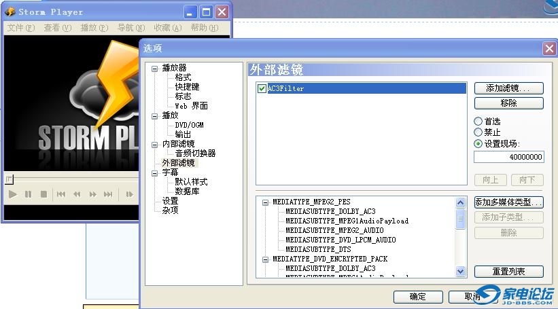Click the 向下 button
Image resolution: width=558 pixels, height=309 pixels.
click(527, 180)
